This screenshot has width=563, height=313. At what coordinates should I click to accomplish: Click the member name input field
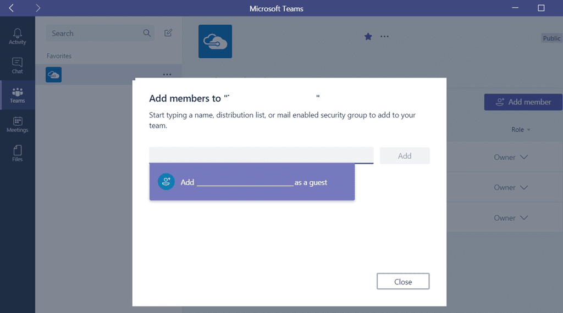point(261,155)
